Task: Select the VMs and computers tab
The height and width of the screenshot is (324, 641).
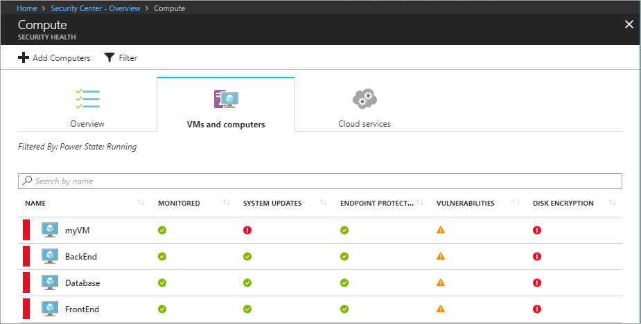Action: (226, 105)
